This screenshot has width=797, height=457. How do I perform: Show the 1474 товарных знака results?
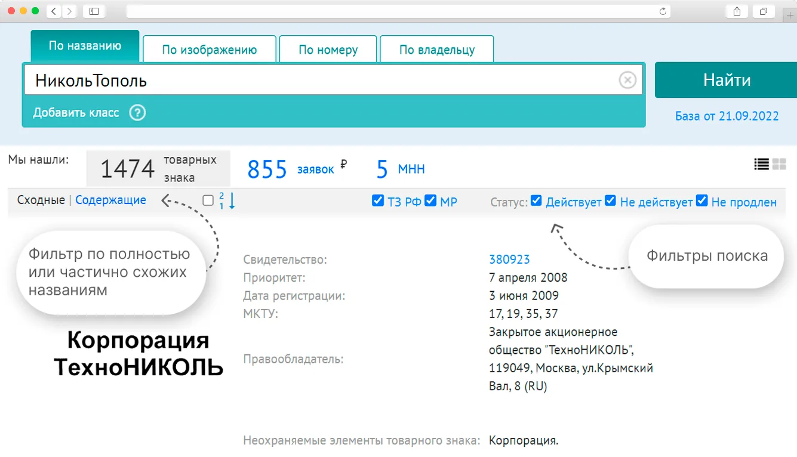click(158, 169)
